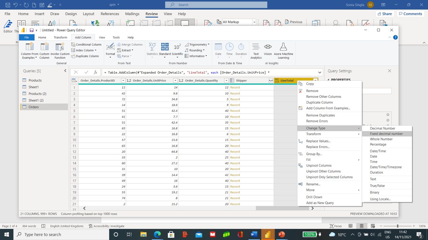Open Invoke Custom Function tool
This screenshot has width=428, height=240.
point(60,51)
